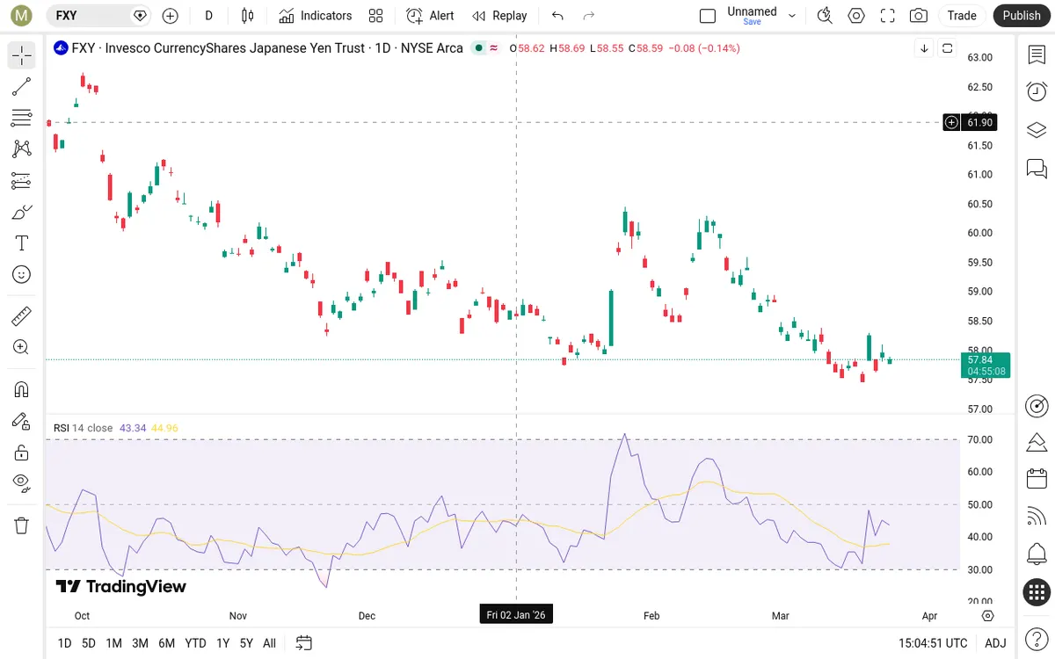1055x659 pixels.
Task: Open the quick search icon
Action: pyautogui.click(x=825, y=15)
